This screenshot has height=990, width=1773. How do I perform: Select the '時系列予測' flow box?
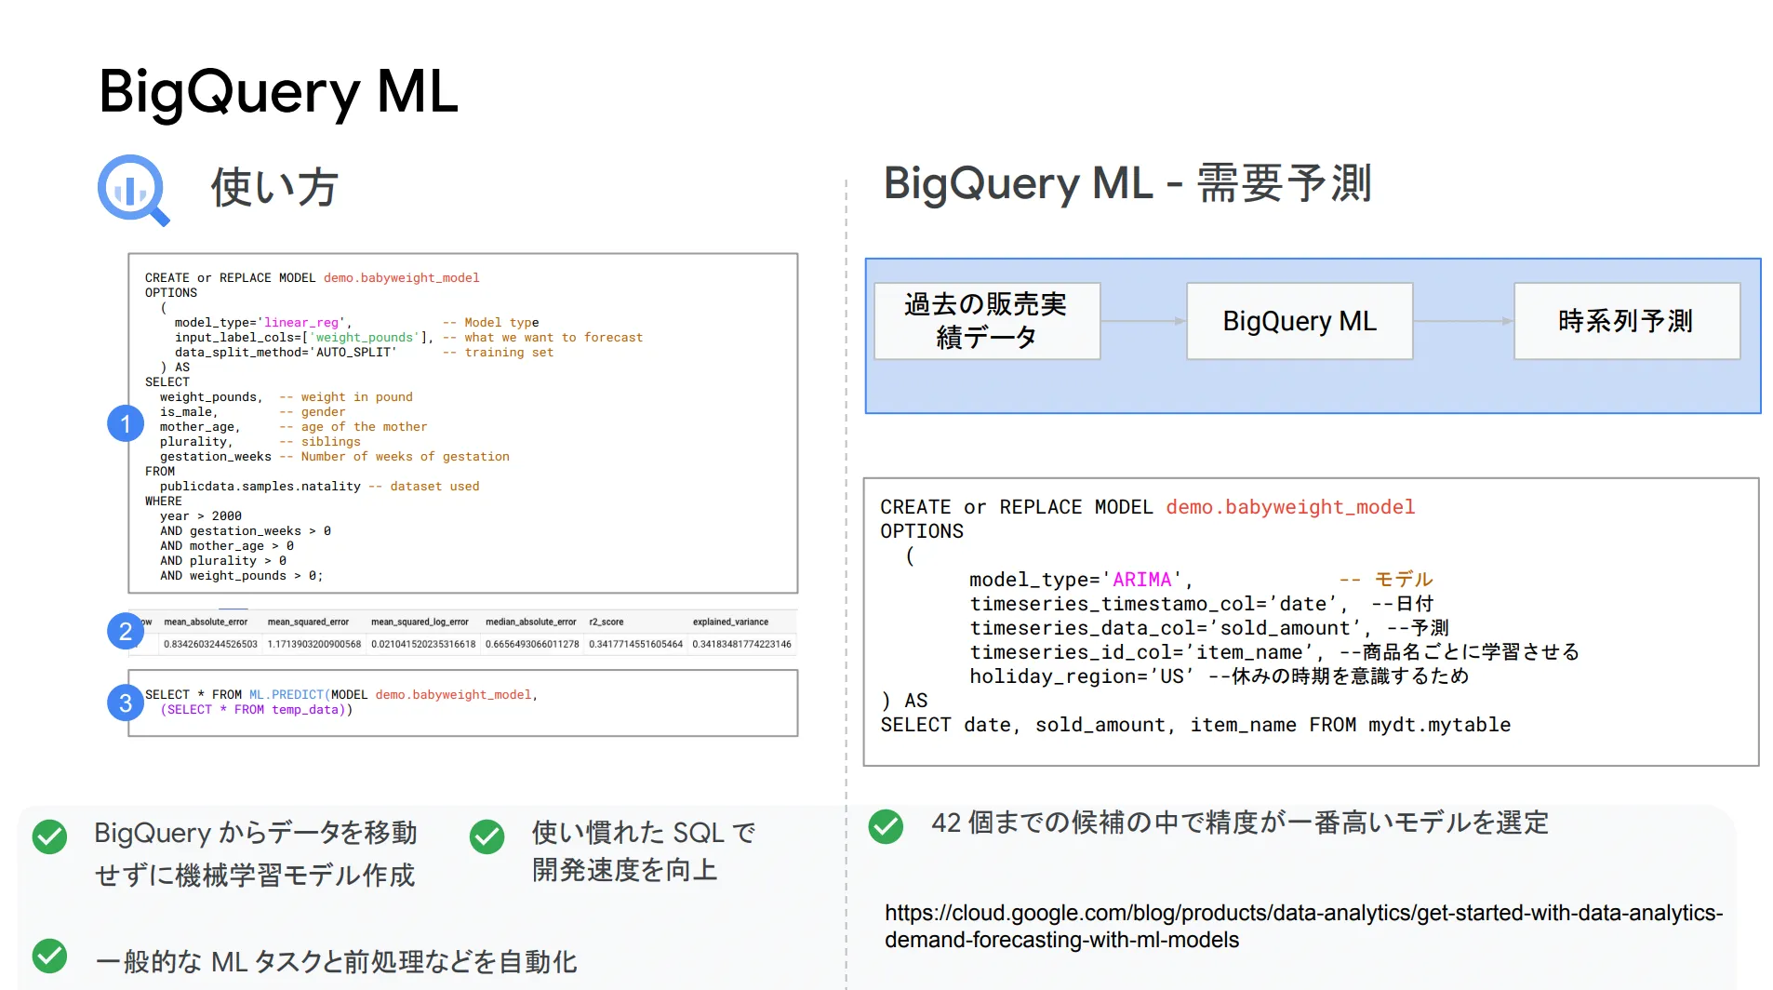(1627, 321)
